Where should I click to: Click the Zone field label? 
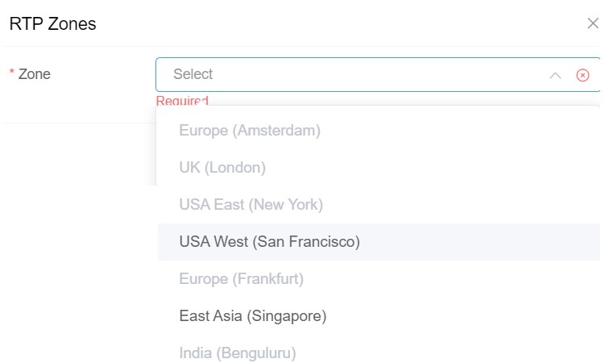click(35, 74)
